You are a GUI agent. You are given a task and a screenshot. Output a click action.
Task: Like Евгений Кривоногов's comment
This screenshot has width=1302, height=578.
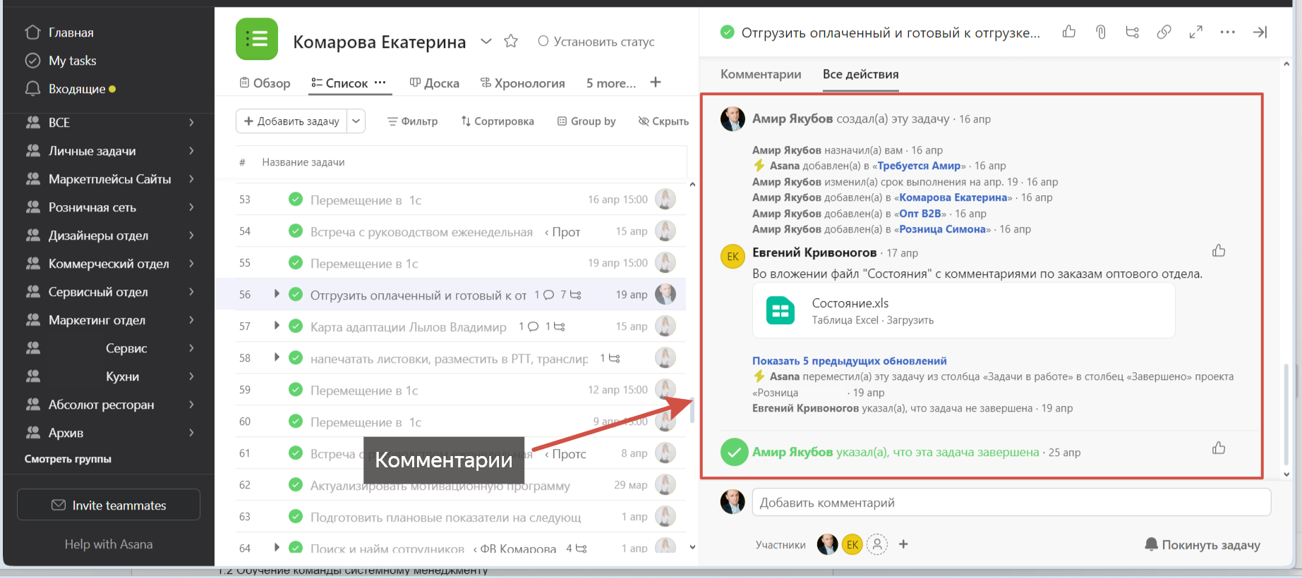pyautogui.click(x=1219, y=251)
